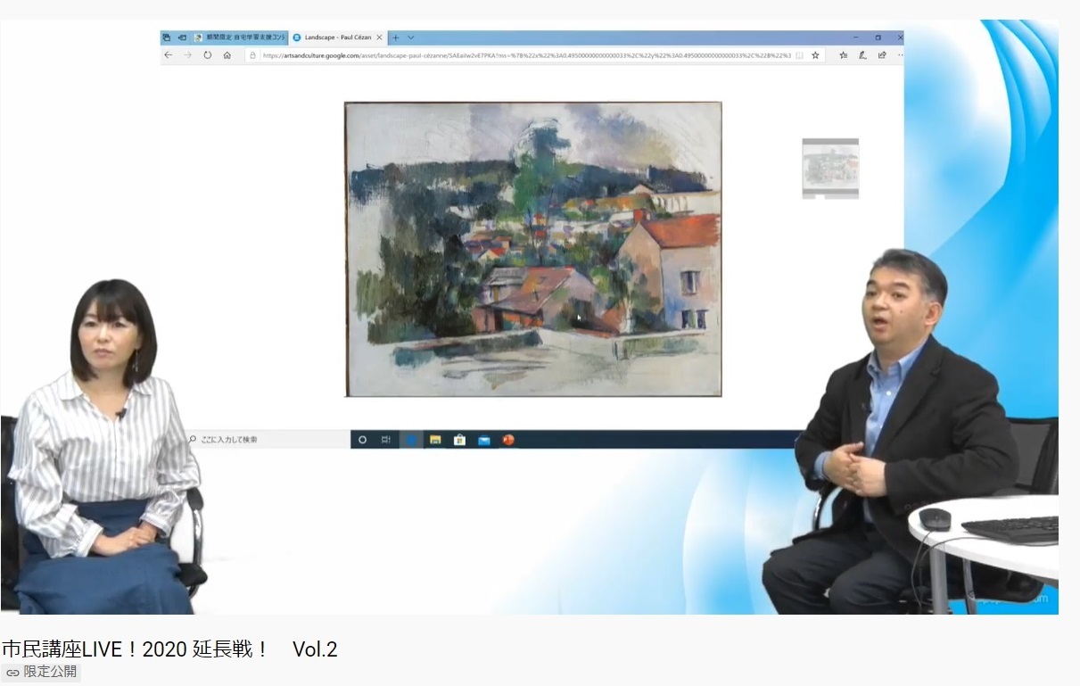Open the Mail app on taskbar
Viewport: 1080px width, 686px height.
click(x=484, y=440)
